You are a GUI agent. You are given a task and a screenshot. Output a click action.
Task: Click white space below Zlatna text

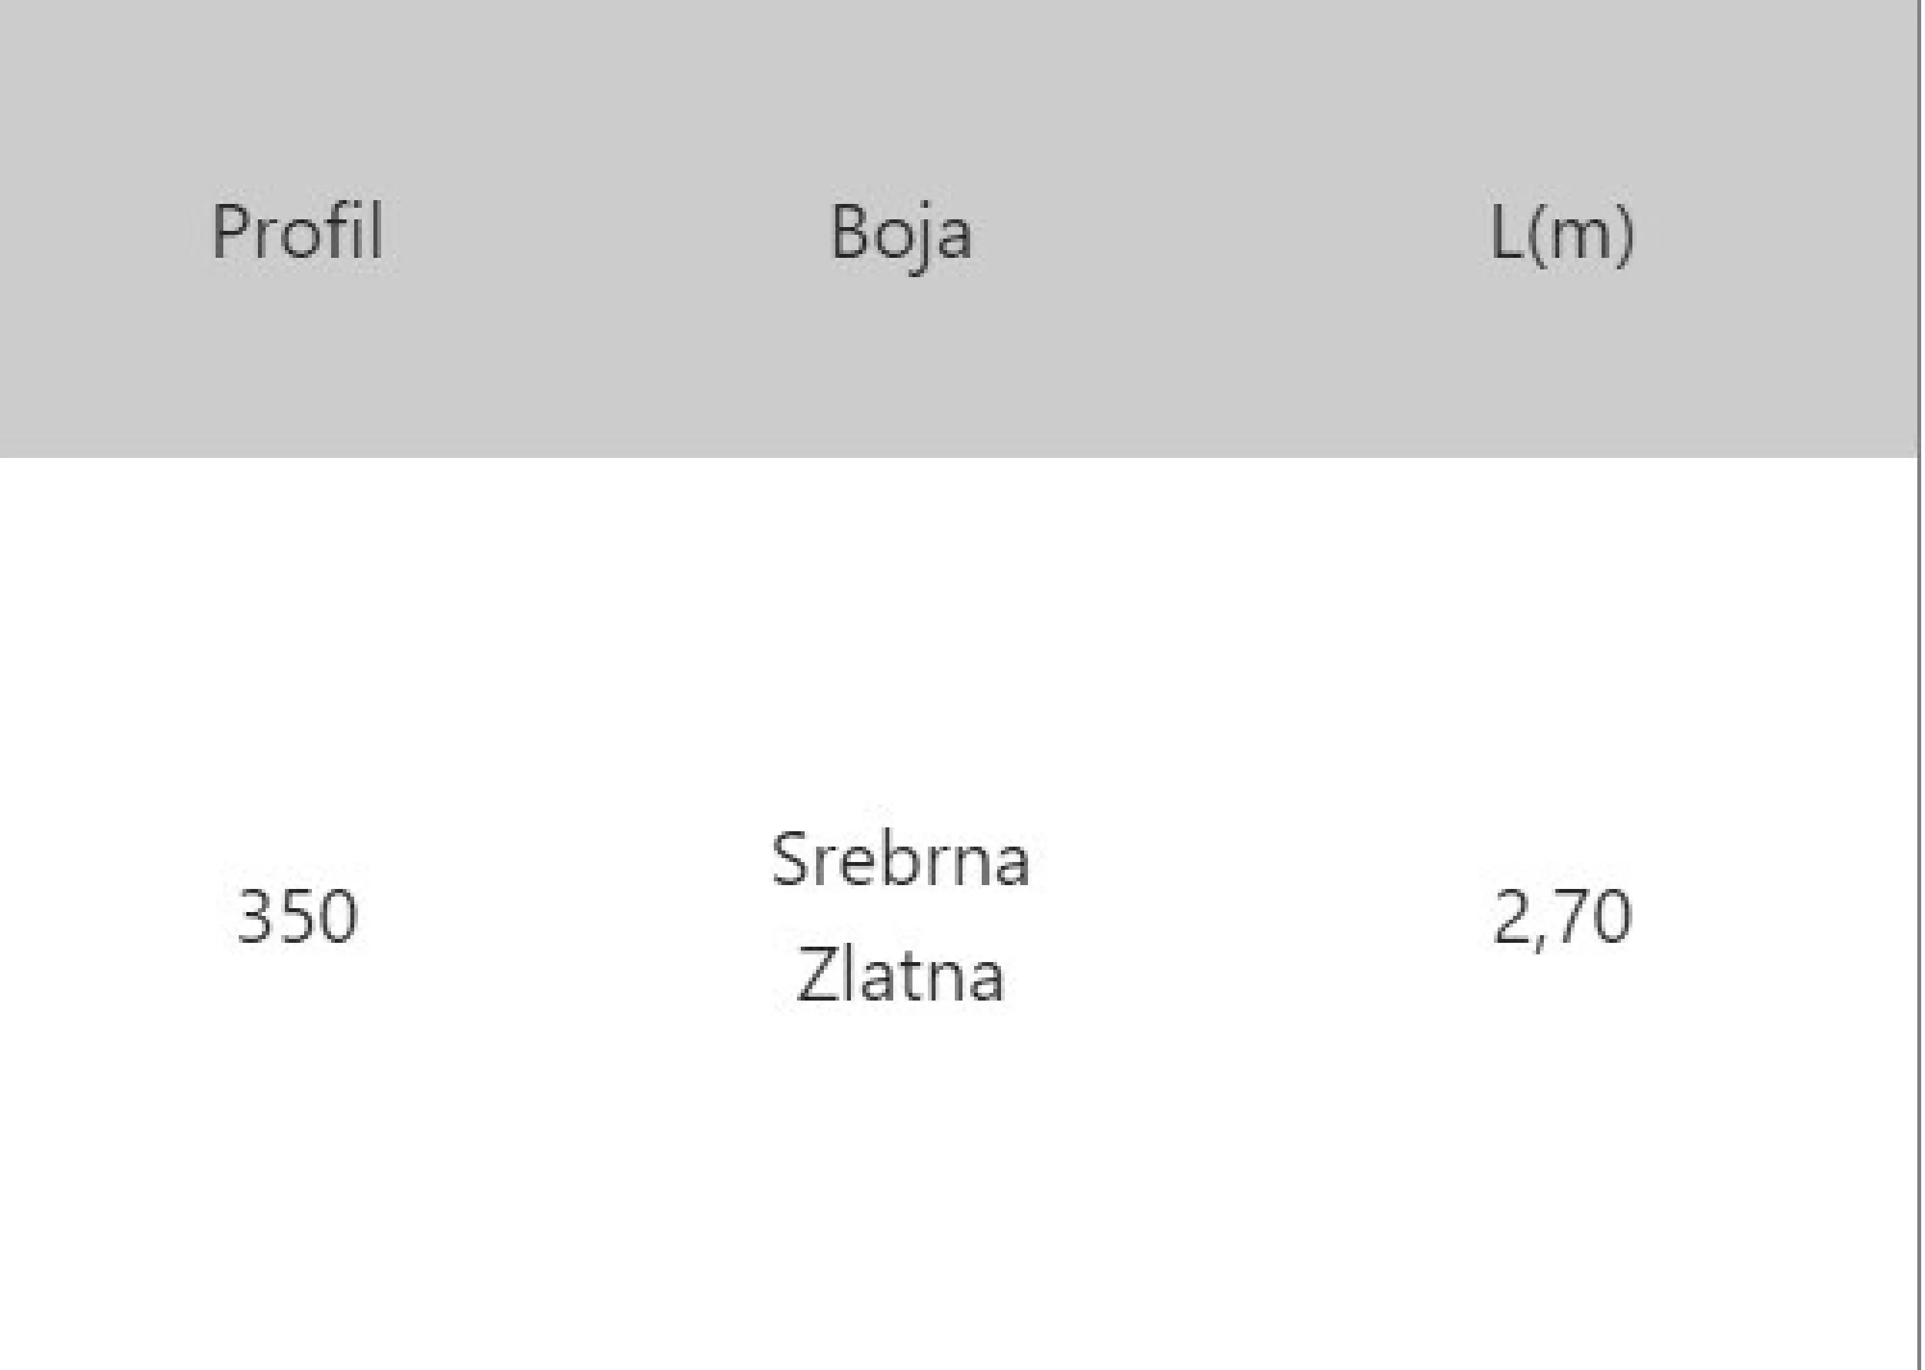(x=900, y=1181)
